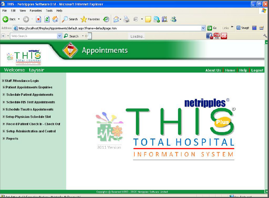Expand the Schedule Patient Appointments arrow
The image size is (269, 198).
coord(4,95)
